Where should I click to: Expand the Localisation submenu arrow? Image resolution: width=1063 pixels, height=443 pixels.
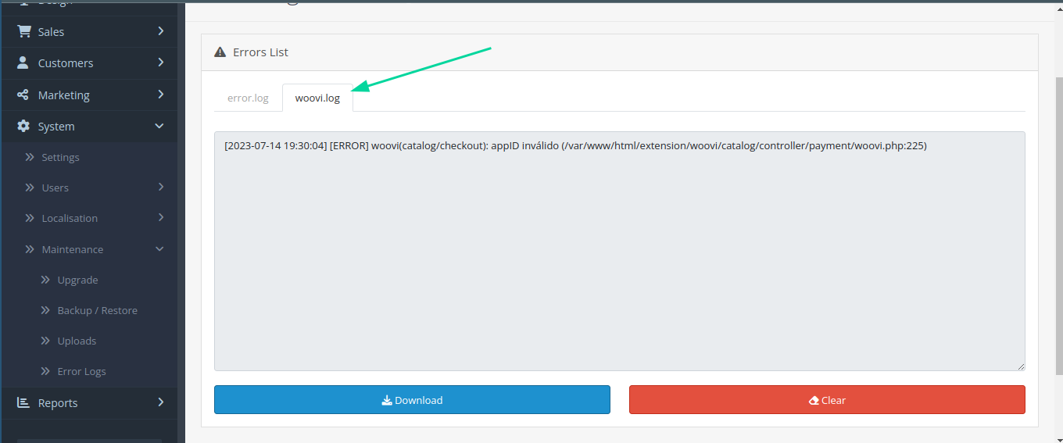tap(160, 218)
